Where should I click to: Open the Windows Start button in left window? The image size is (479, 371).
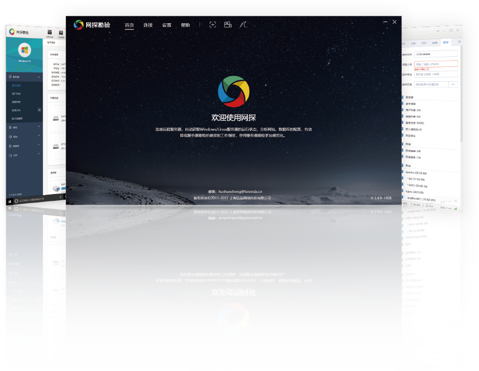10,202
